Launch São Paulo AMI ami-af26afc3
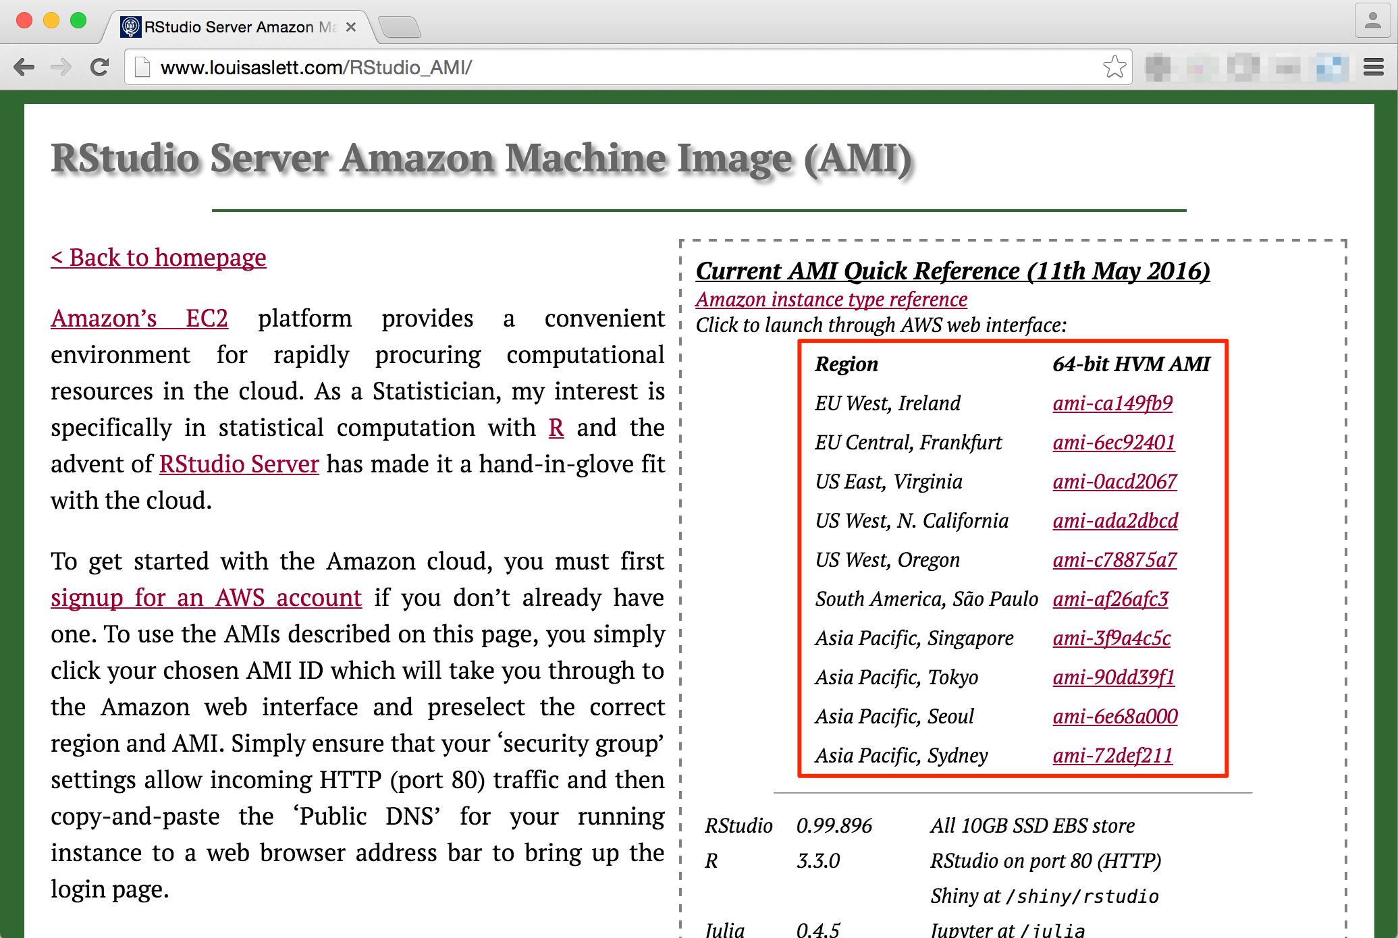1398x938 pixels. coord(1110,599)
